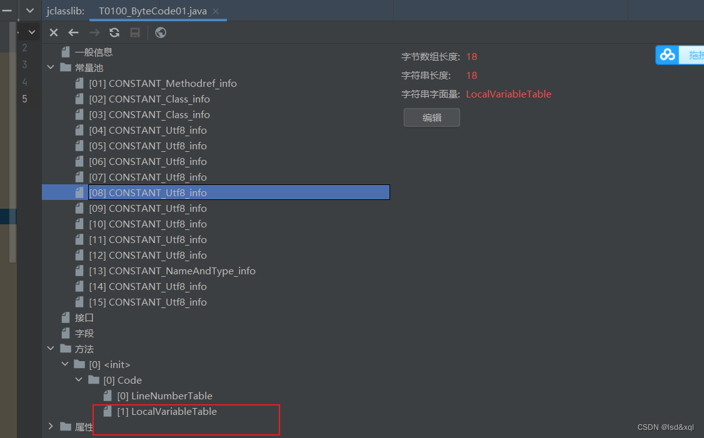The image size is (704, 438).
Task: Close the T0100_ByteCode01.java tab
Action: click(x=216, y=11)
